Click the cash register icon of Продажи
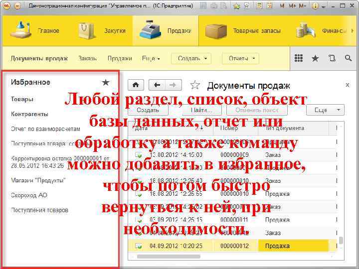Screen dimensions: 359x269 click(150, 30)
